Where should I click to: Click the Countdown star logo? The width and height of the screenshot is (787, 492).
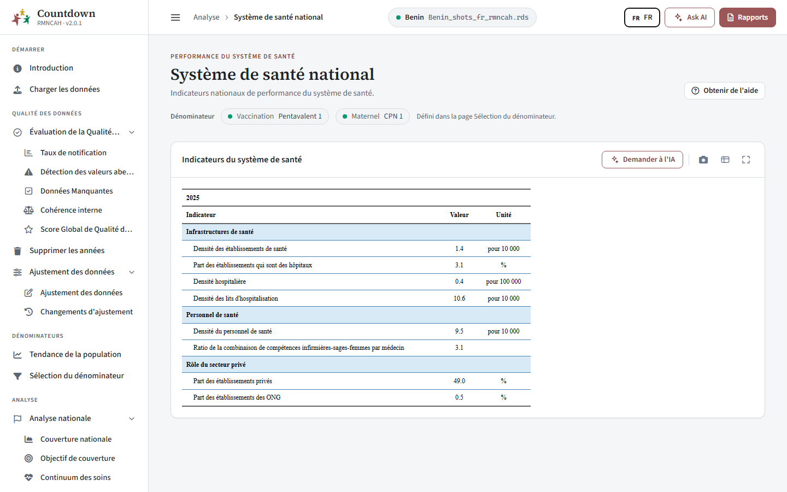pos(21,17)
